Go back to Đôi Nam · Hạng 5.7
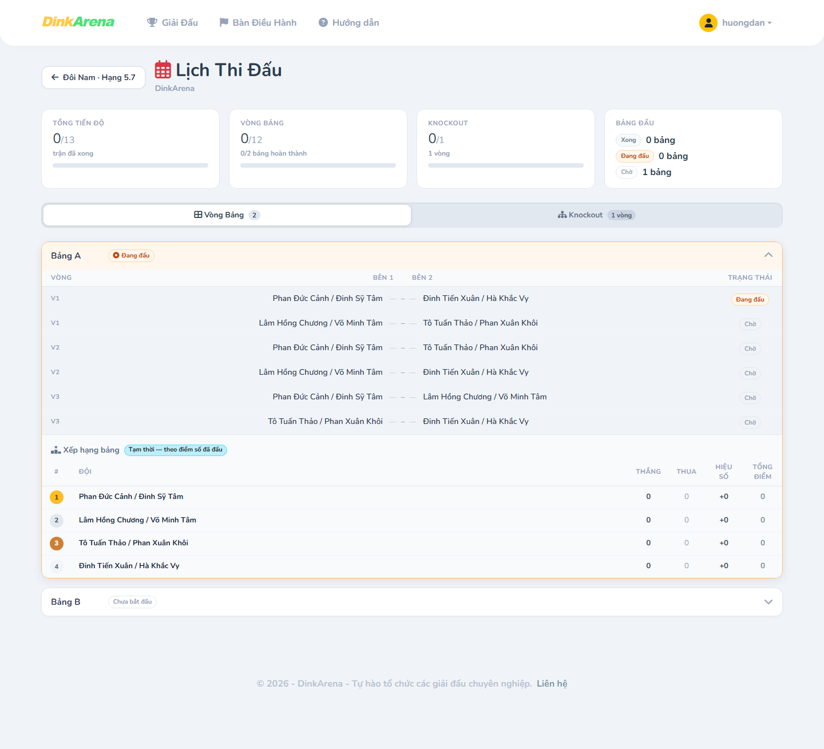This screenshot has width=824, height=749. pos(93,77)
